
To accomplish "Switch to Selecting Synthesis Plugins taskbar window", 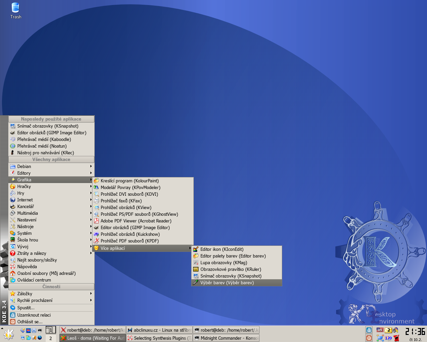I will [159, 338].
